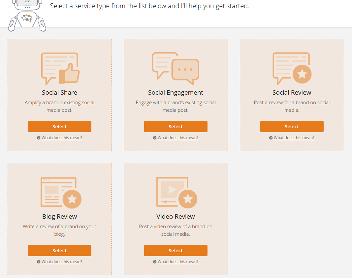Click 'Engage with a brand's existing social' description
Image resolution: width=352 pixels, height=278 pixels.
point(176,103)
